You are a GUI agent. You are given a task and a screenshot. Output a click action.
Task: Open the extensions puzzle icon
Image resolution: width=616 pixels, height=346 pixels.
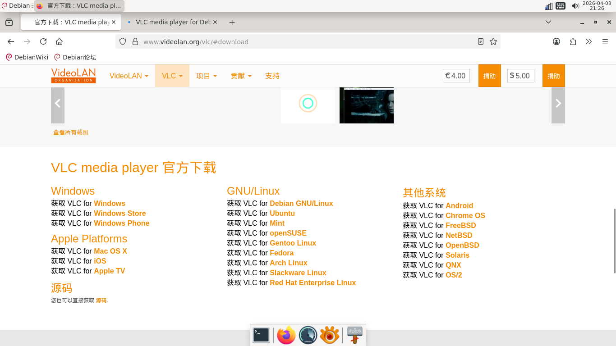[x=573, y=41]
